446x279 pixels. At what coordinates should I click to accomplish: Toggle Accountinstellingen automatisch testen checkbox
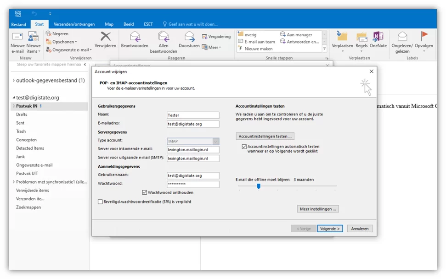pos(244,147)
